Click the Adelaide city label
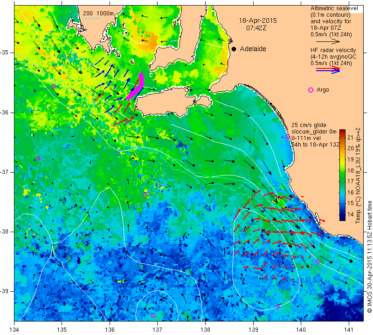Image resolution: width=373 pixels, height=335 pixels. tap(253, 49)
